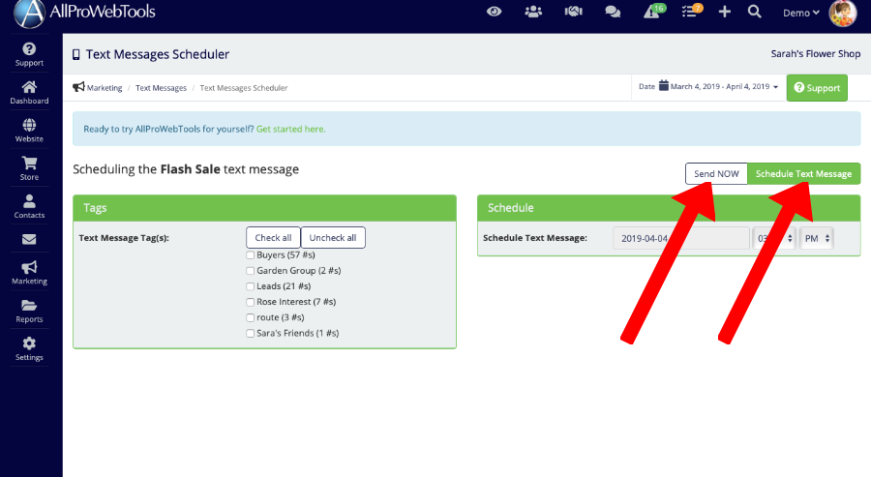Click the Sarah's Flower Shop text

tap(816, 54)
